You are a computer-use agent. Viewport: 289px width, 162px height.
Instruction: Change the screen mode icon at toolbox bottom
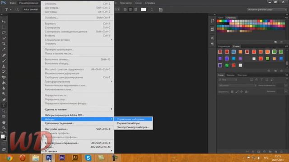point(4,150)
